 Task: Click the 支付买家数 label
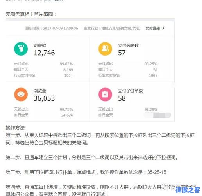(128, 45)
